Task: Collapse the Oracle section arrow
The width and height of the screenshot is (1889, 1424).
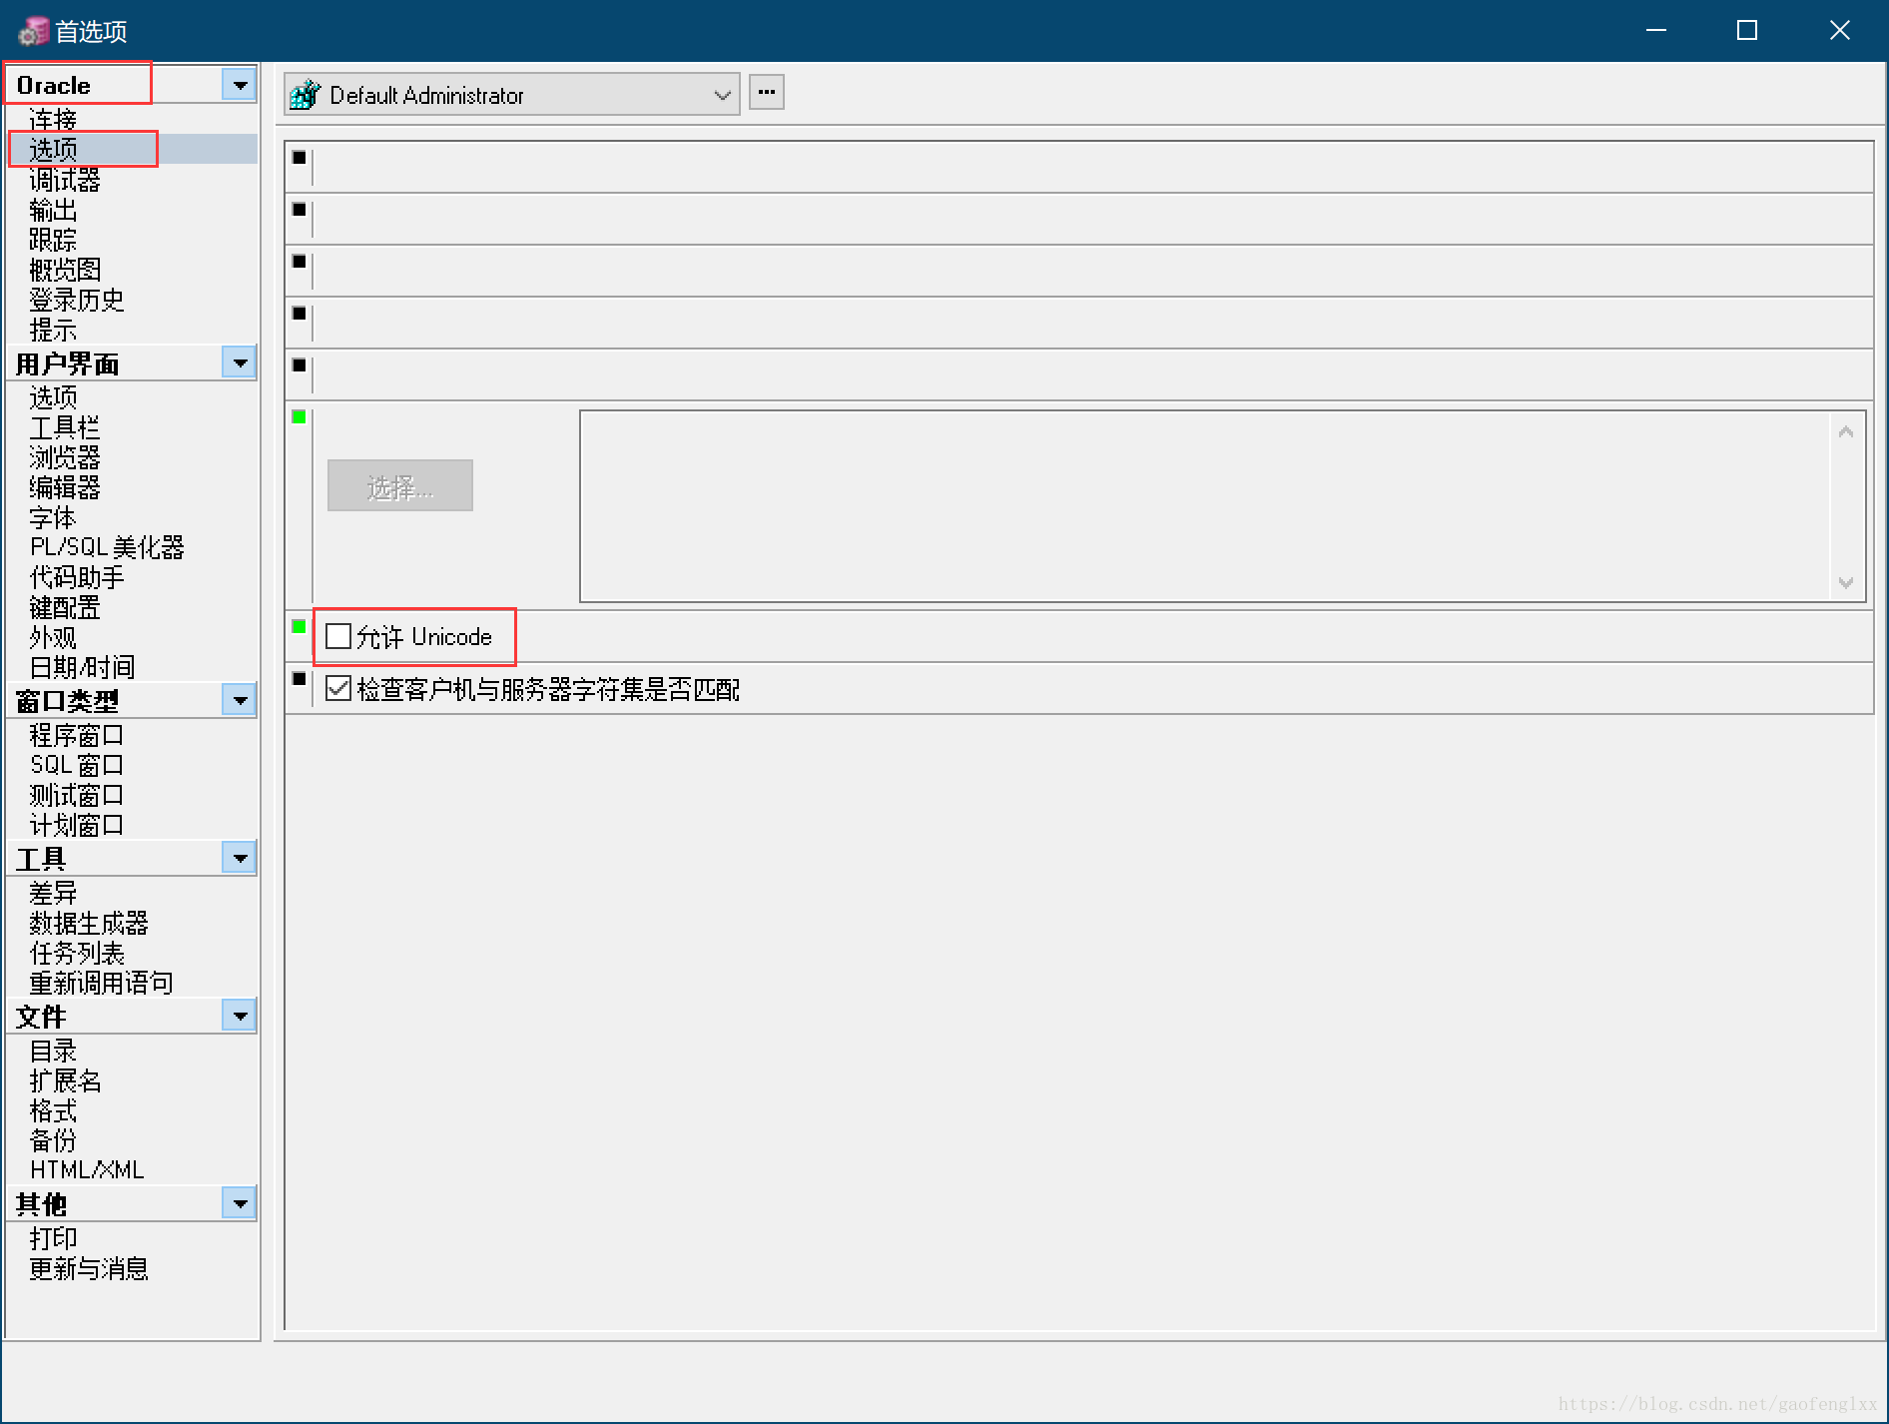Action: click(240, 85)
